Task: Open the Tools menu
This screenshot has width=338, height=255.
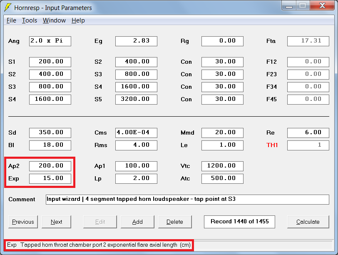Action: click(x=30, y=20)
